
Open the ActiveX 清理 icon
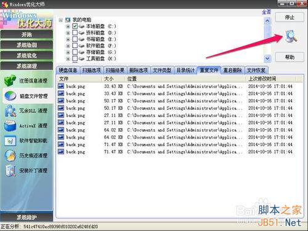(10, 126)
